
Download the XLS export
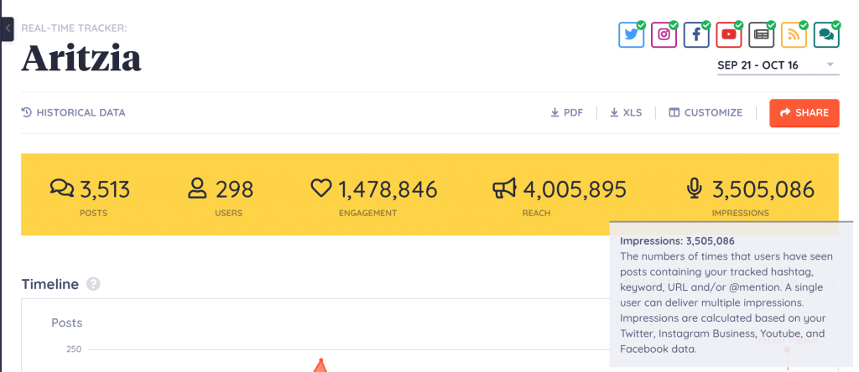pyautogui.click(x=626, y=113)
